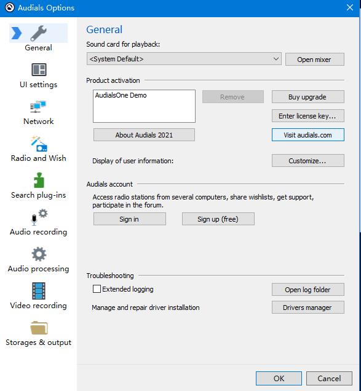Switch to Radio and Wish label
The width and height of the screenshot is (361, 391).
tap(39, 158)
